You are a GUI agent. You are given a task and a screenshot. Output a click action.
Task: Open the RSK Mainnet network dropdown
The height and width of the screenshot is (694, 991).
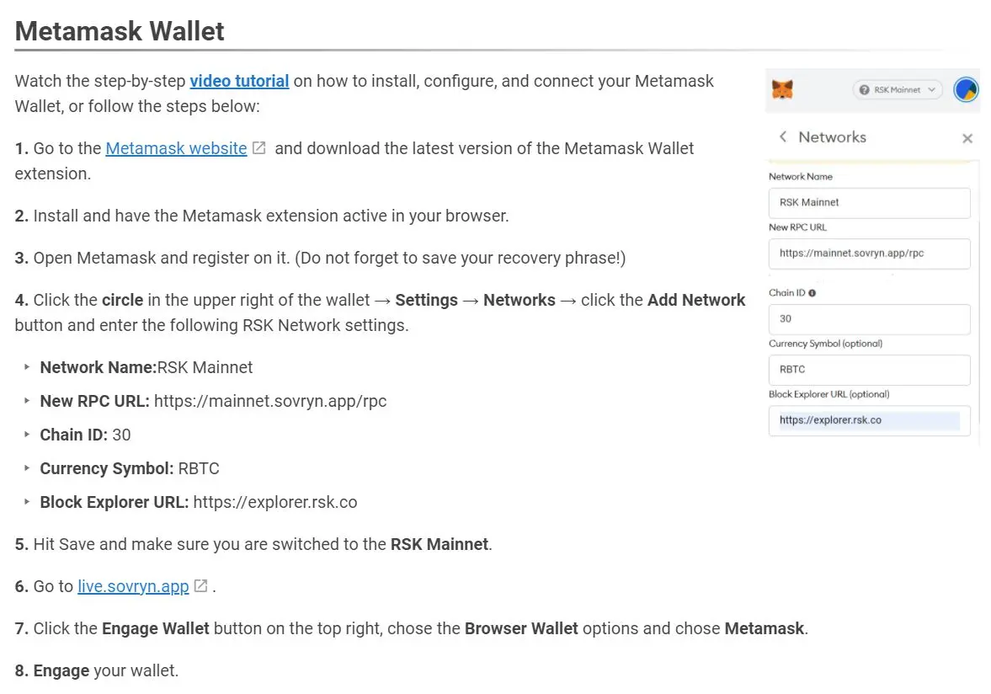pos(898,90)
